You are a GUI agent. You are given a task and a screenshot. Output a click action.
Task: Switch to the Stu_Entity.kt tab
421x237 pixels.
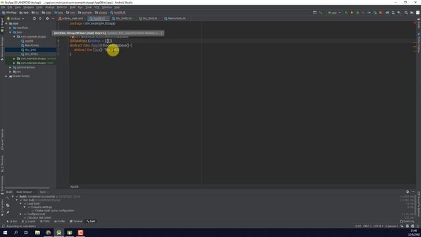coord(124,18)
